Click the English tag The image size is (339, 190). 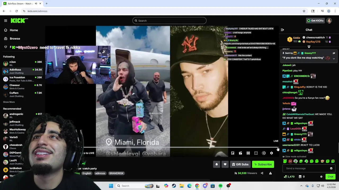[87, 173]
